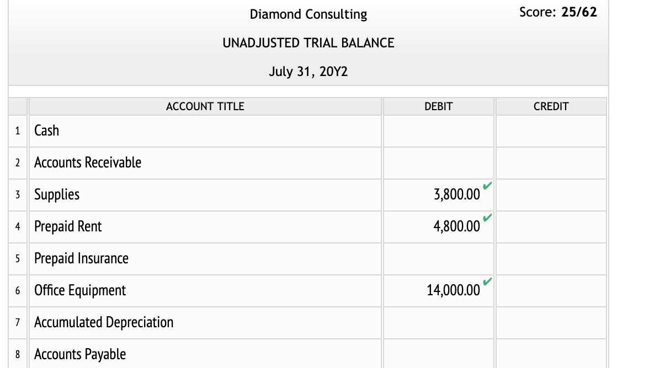This screenshot has width=649, height=368.
Task: Click row number 7 beside Accumulated Depreciation
Action: point(17,322)
